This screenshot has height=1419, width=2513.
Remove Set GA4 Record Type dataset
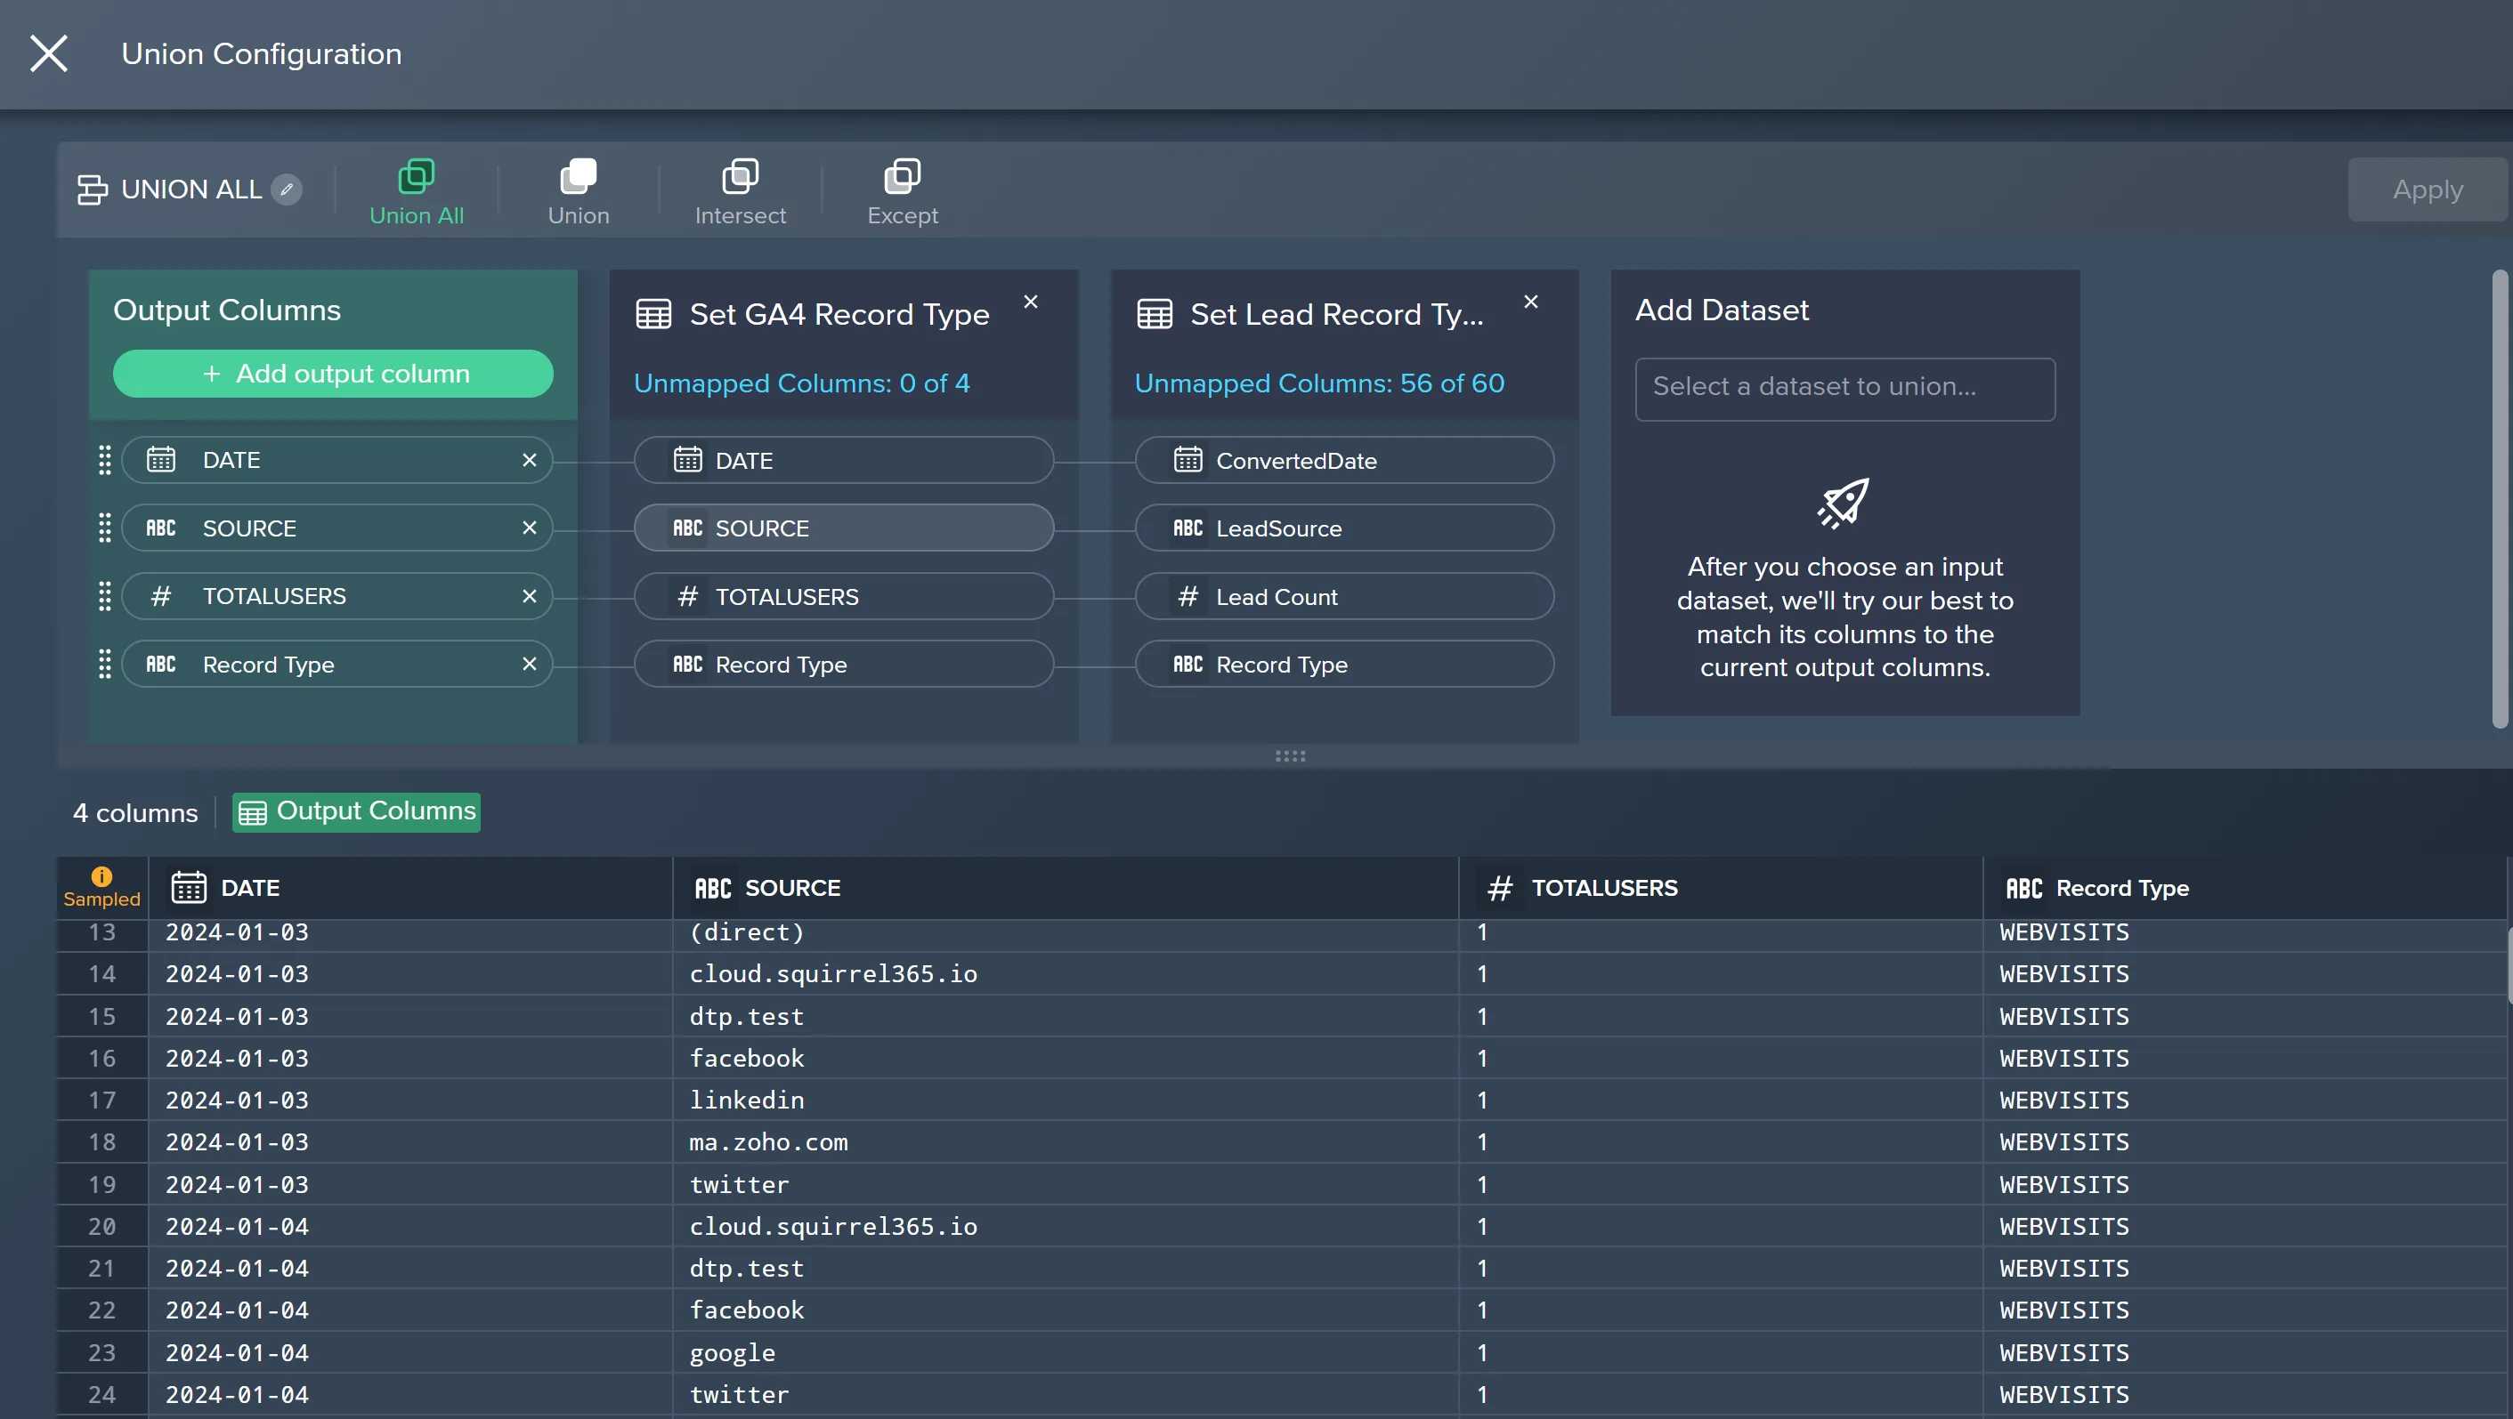[x=1030, y=302]
